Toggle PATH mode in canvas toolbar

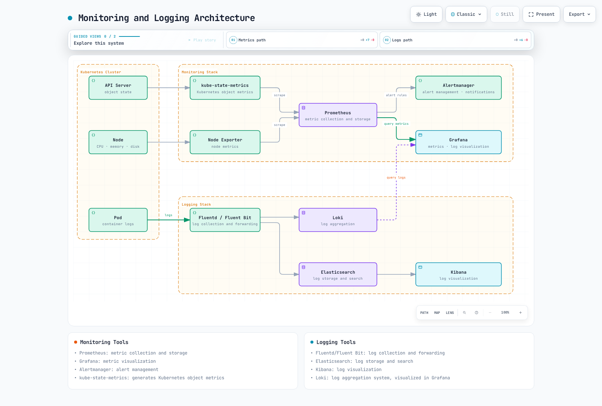(424, 313)
